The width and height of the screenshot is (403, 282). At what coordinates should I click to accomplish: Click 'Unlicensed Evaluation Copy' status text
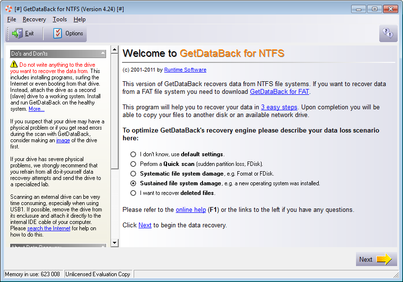(98, 274)
